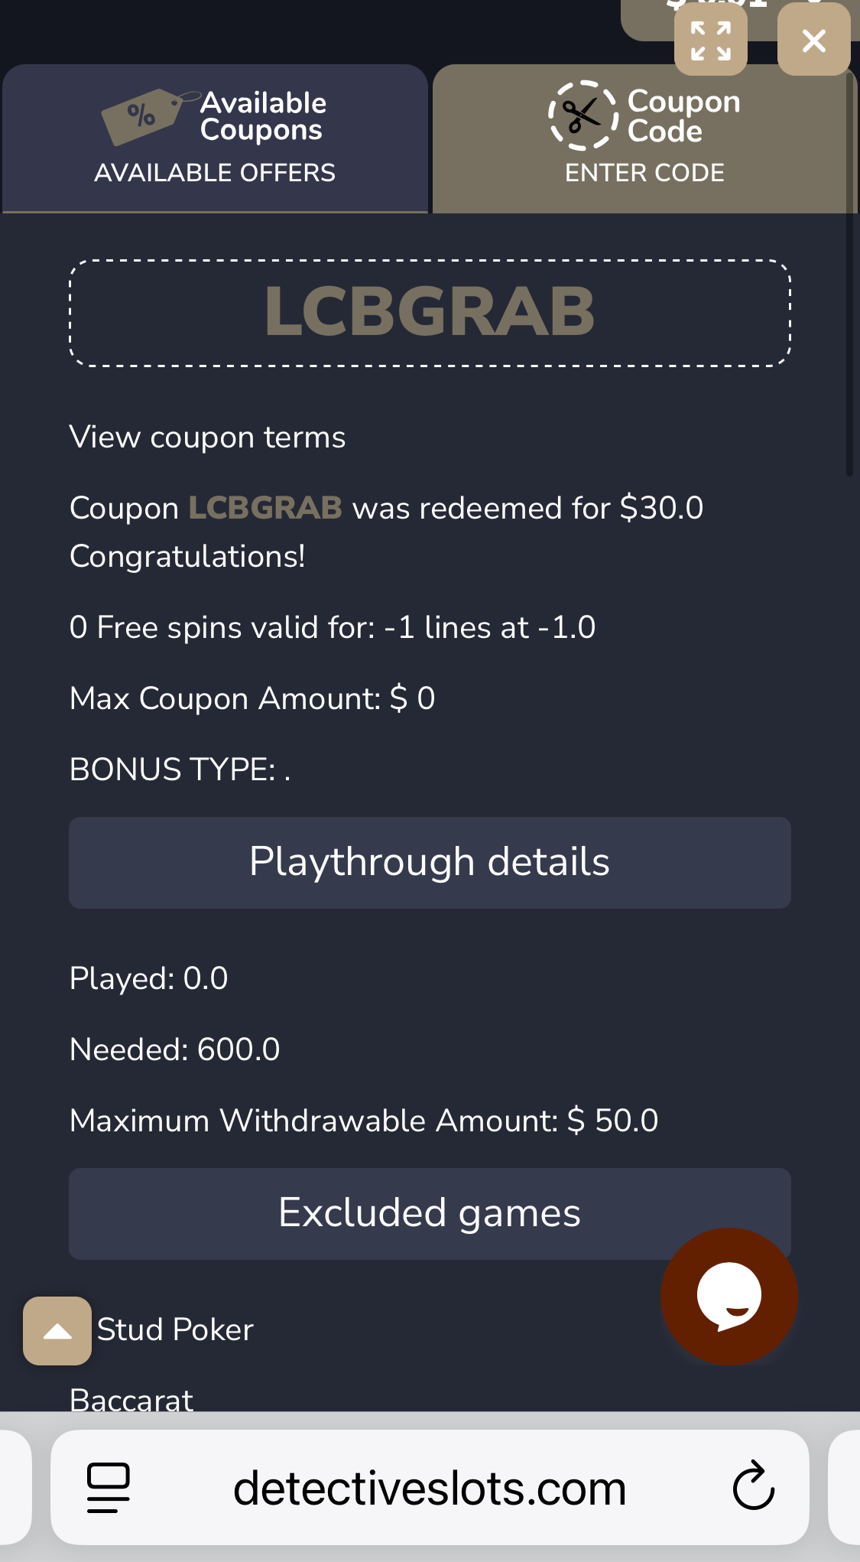Click the ENTER CODE label
860x1562 pixels.
pyautogui.click(x=644, y=173)
